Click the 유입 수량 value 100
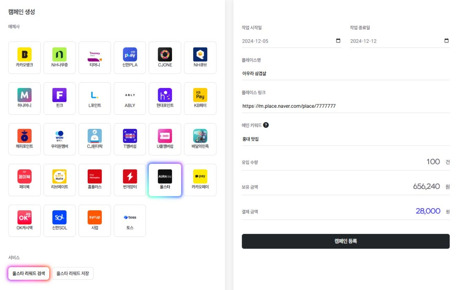 coord(433,162)
